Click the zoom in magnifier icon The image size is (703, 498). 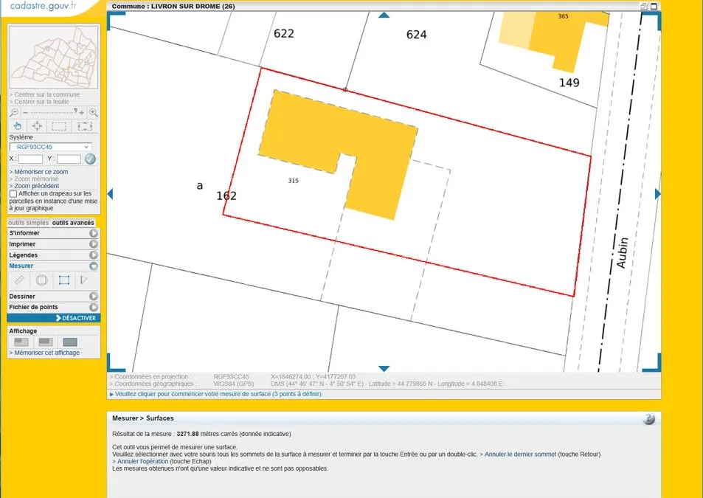pyautogui.click(x=93, y=112)
